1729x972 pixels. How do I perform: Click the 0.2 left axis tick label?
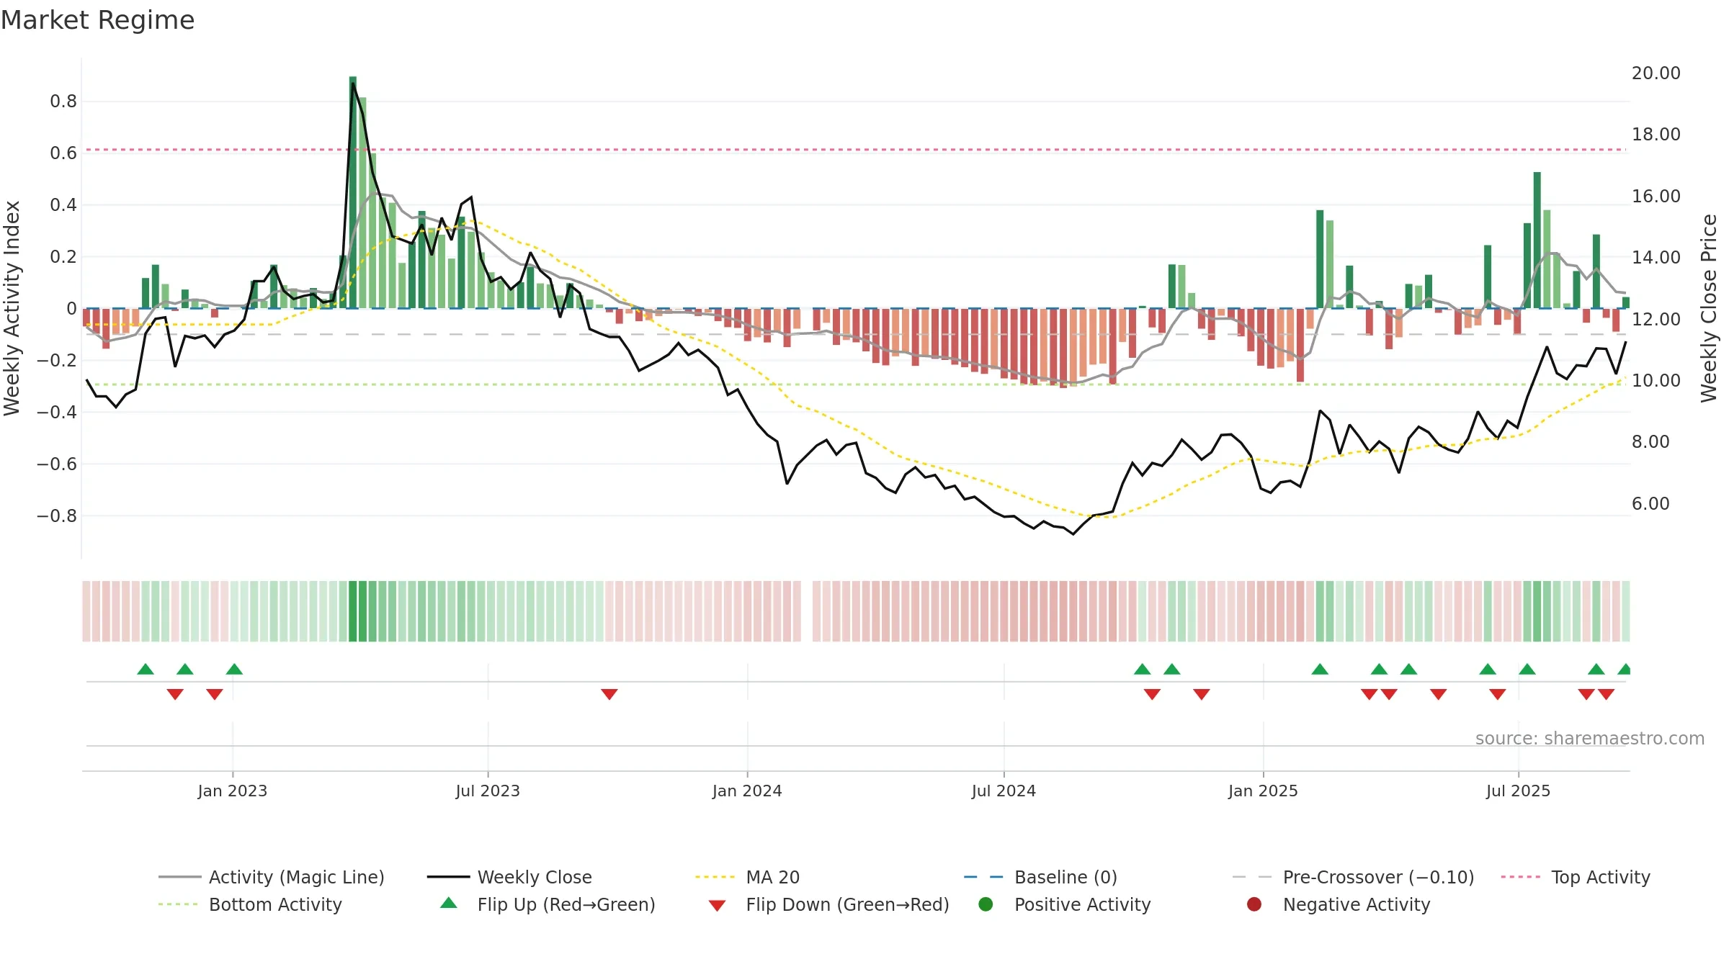click(63, 257)
